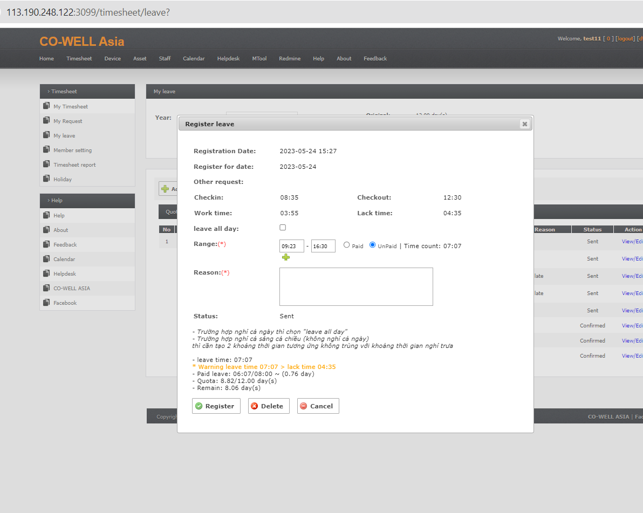643x513 pixels.
Task: Open the Helpdesk top menu
Action: point(228,59)
